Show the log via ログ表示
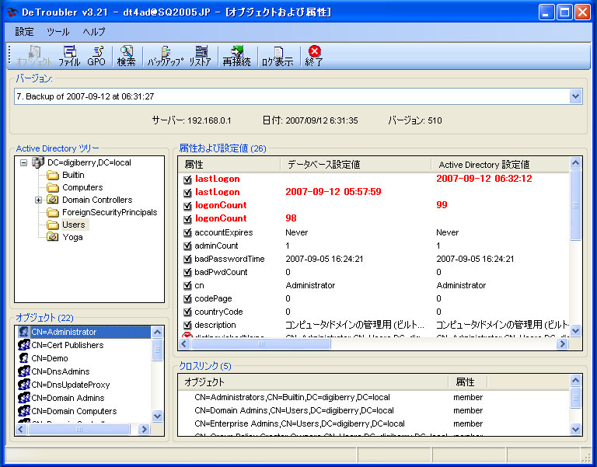597x467 pixels. coord(278,56)
